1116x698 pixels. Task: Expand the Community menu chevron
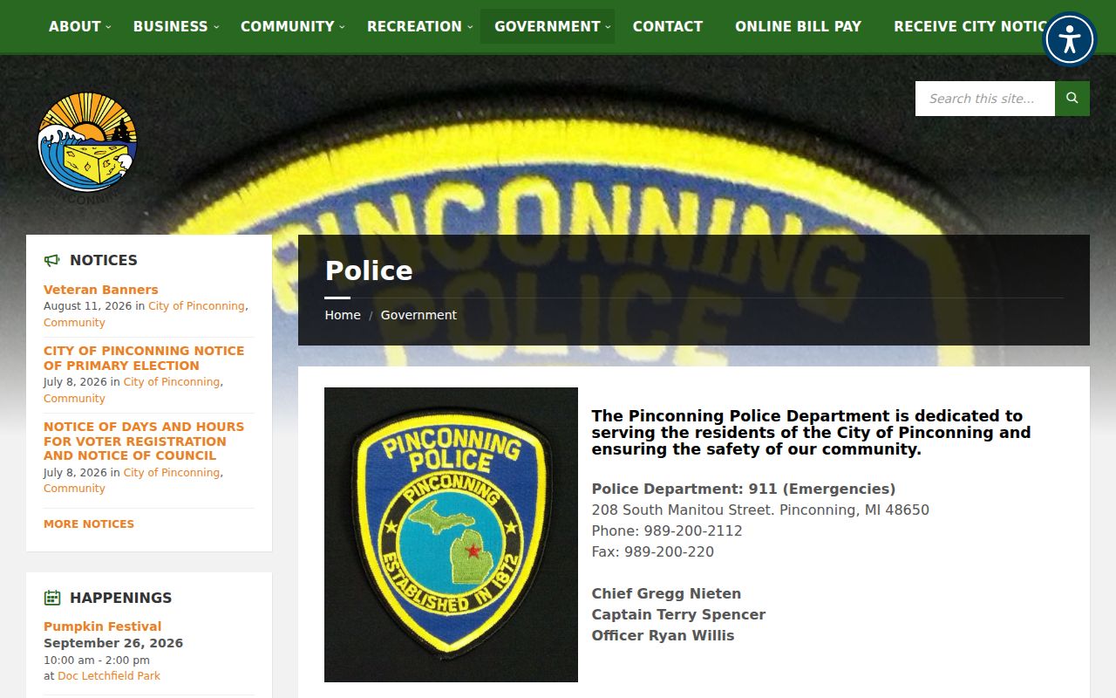(343, 27)
